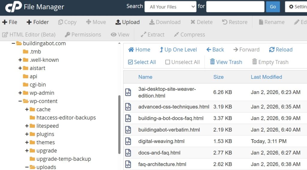Check the Select All checkbox
Image resolution: width=307 pixels, height=170 pixels.
pyautogui.click(x=130, y=62)
